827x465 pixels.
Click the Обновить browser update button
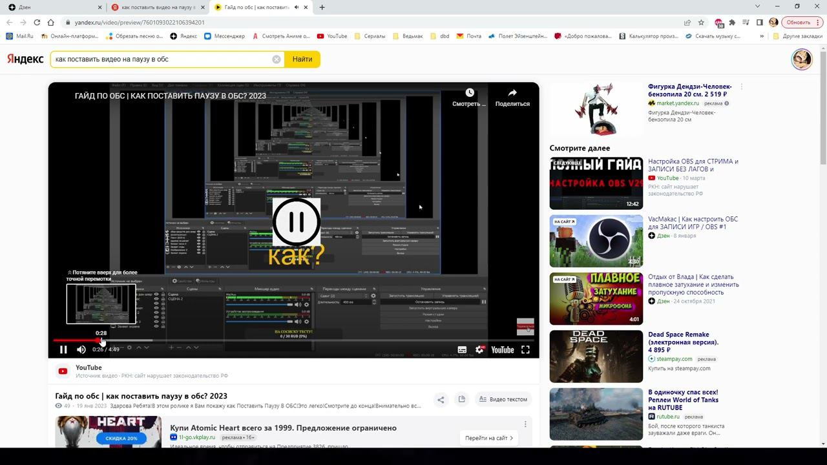pyautogui.click(x=798, y=23)
